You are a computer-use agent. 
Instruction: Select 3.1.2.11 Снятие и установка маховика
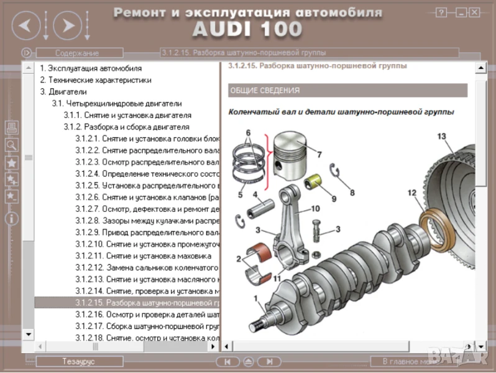tap(158, 256)
